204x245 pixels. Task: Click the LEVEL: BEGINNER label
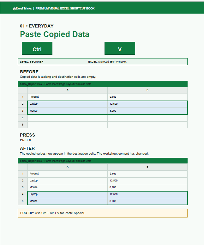point(32,62)
